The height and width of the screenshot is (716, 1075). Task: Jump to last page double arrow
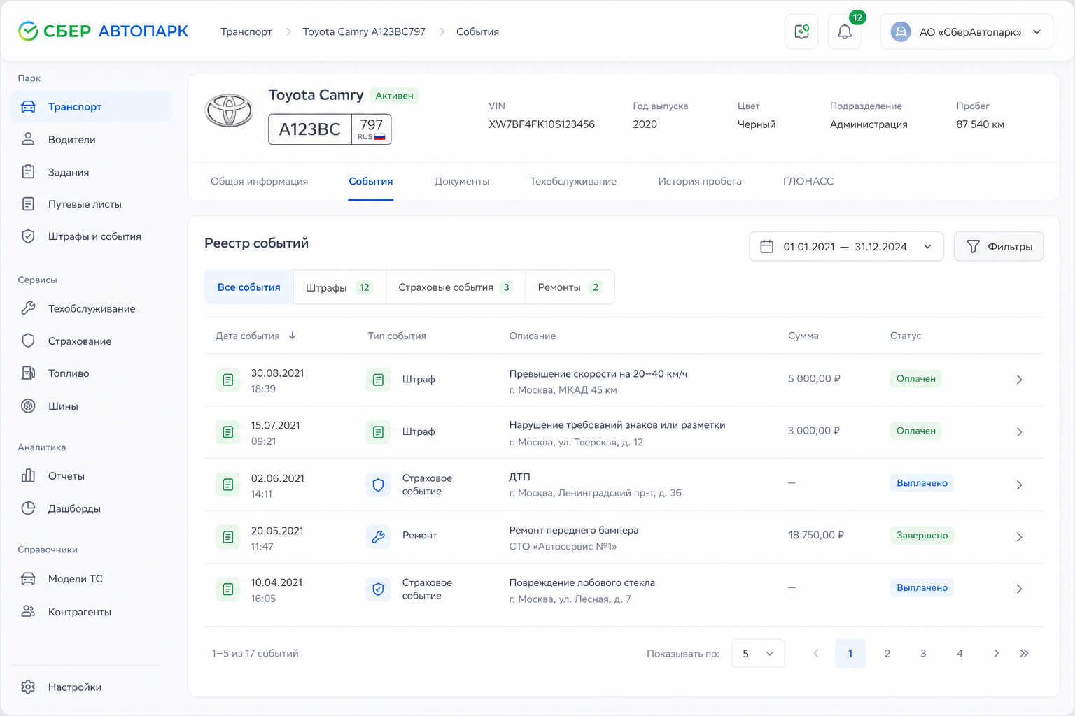pyautogui.click(x=1024, y=653)
